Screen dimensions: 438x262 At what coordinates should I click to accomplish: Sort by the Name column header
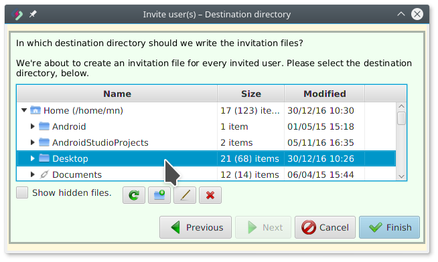(117, 94)
